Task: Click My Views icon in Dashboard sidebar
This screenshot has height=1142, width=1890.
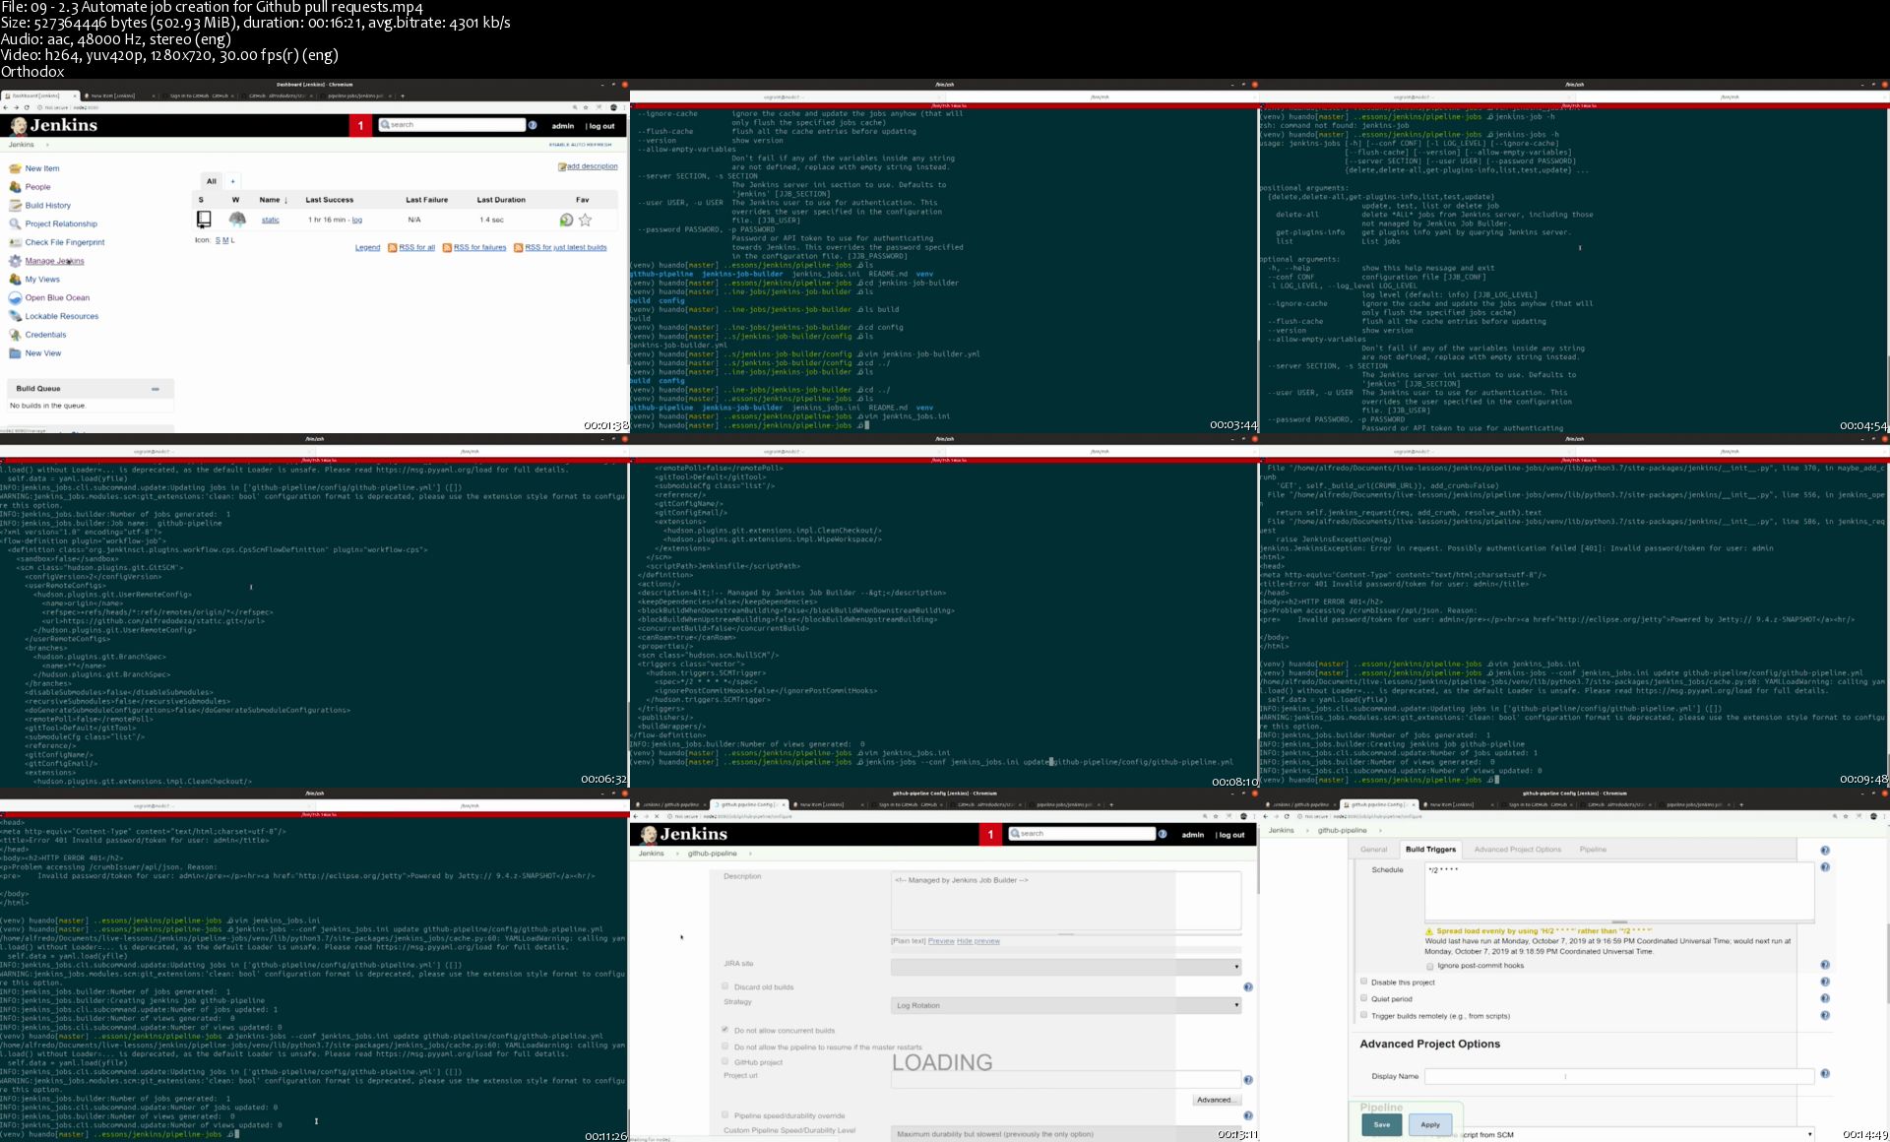Action: click(15, 279)
